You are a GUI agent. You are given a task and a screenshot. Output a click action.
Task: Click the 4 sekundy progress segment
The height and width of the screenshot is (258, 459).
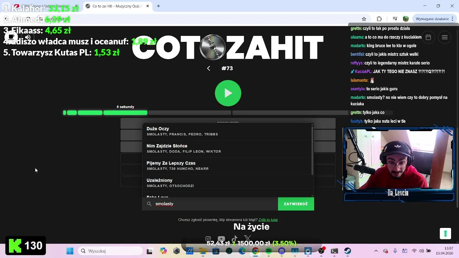125,113
